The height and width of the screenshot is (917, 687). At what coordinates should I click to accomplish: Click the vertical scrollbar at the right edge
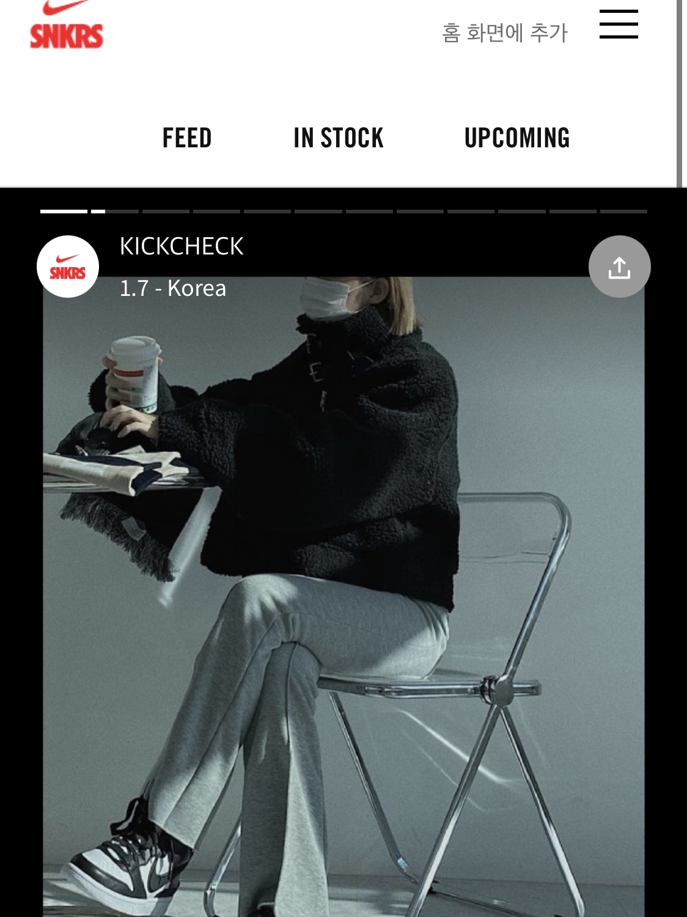(679, 93)
